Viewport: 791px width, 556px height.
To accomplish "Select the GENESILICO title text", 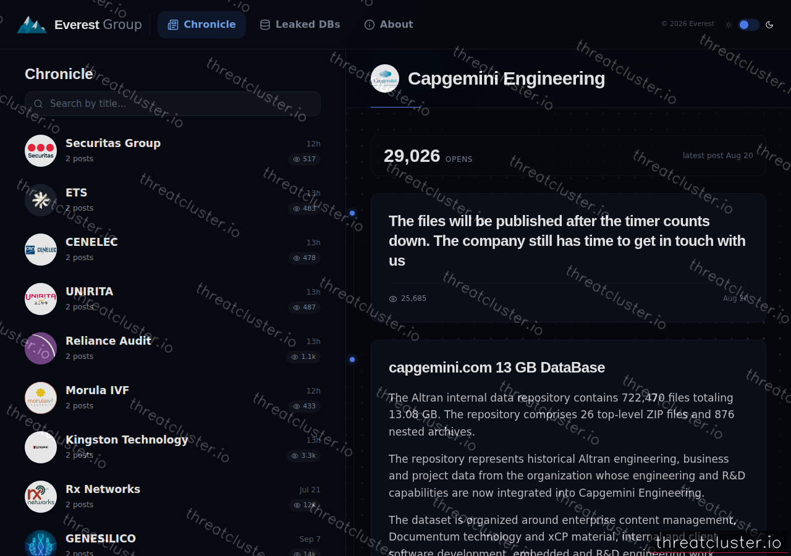I will (x=101, y=539).
